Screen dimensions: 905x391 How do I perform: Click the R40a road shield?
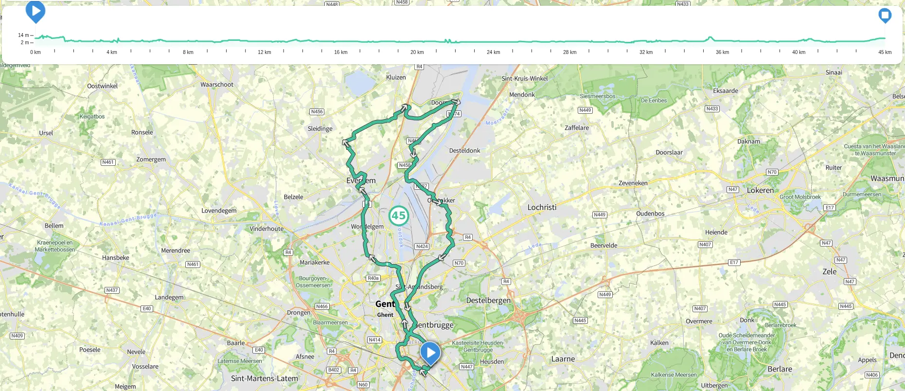coord(373,278)
